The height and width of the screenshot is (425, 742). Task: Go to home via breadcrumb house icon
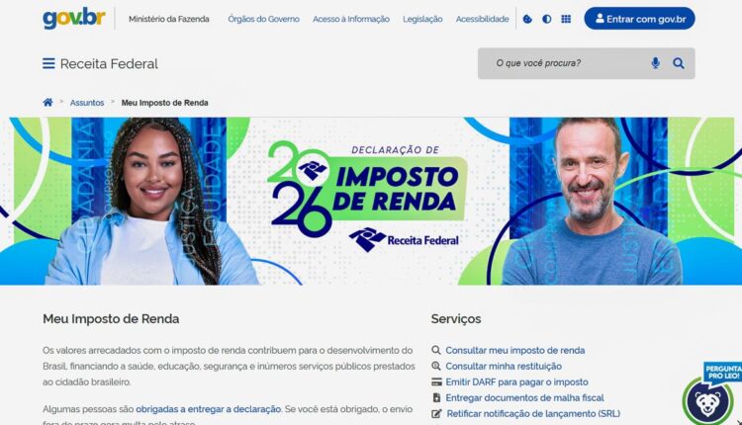[47, 102]
